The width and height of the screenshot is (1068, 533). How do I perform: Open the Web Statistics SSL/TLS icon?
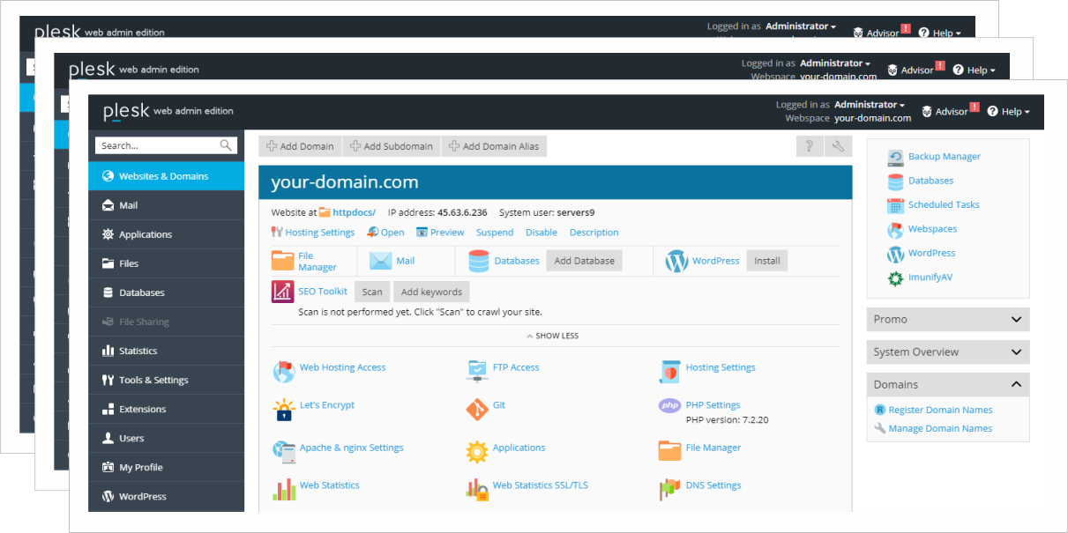pyautogui.click(x=477, y=490)
